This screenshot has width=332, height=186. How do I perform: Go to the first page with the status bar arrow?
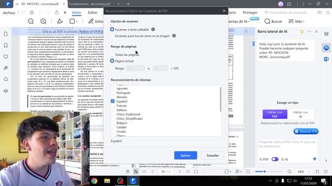pyautogui.click(x=144, y=172)
